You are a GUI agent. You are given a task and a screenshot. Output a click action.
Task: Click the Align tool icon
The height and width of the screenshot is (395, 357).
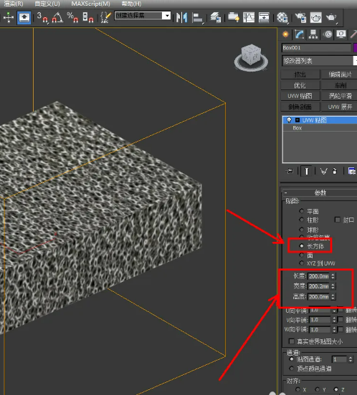198,18
